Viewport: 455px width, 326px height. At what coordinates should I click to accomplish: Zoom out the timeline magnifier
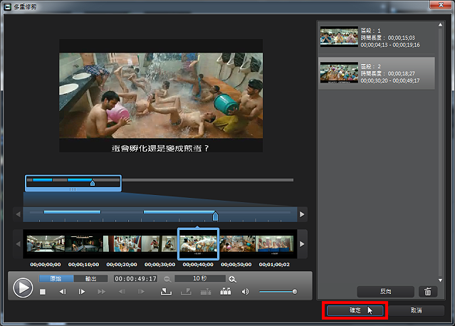pyautogui.click(x=167, y=279)
